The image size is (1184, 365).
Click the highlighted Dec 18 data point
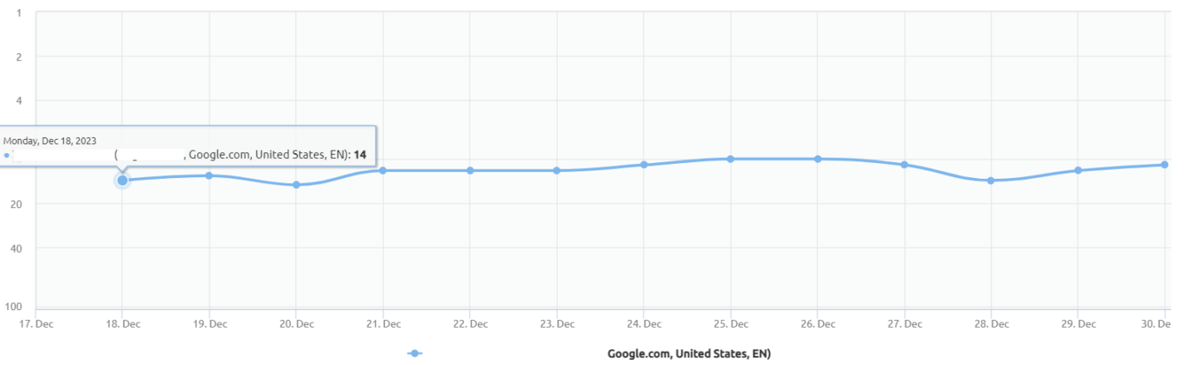pyautogui.click(x=122, y=180)
